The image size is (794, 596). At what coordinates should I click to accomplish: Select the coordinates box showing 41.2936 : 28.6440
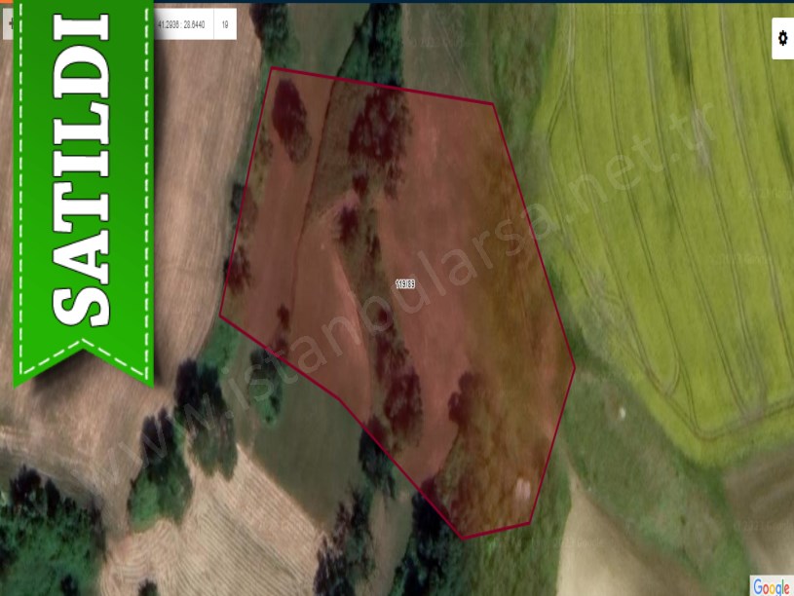(x=183, y=23)
